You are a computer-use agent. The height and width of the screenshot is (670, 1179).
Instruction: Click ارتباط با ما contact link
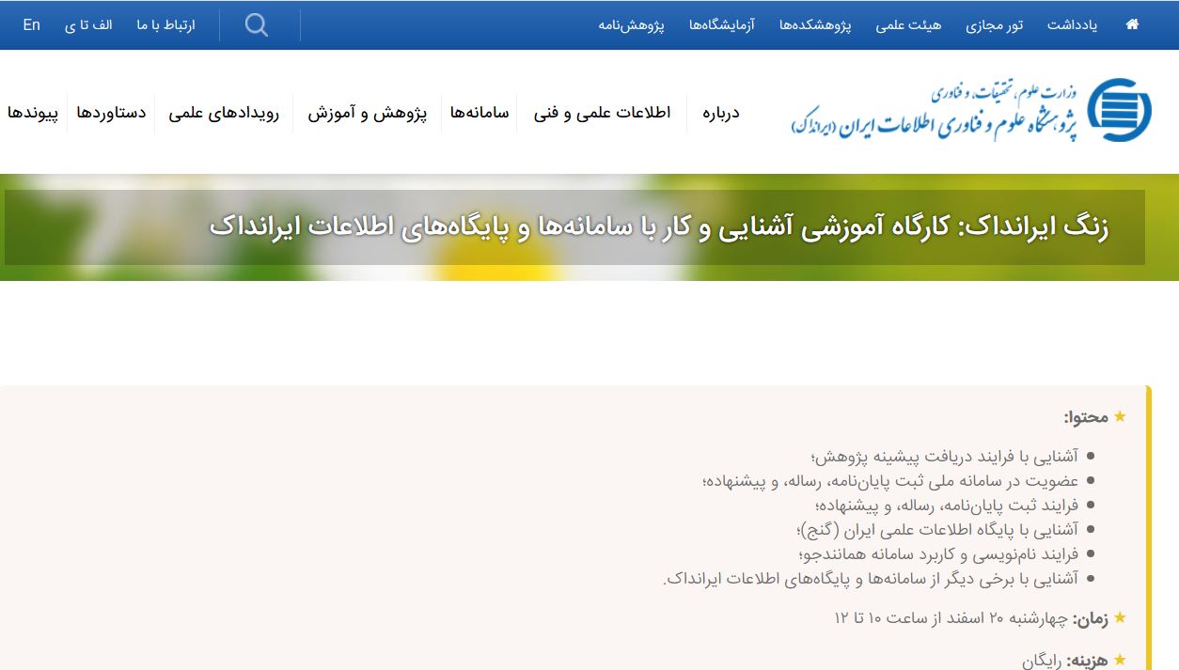pos(165,25)
